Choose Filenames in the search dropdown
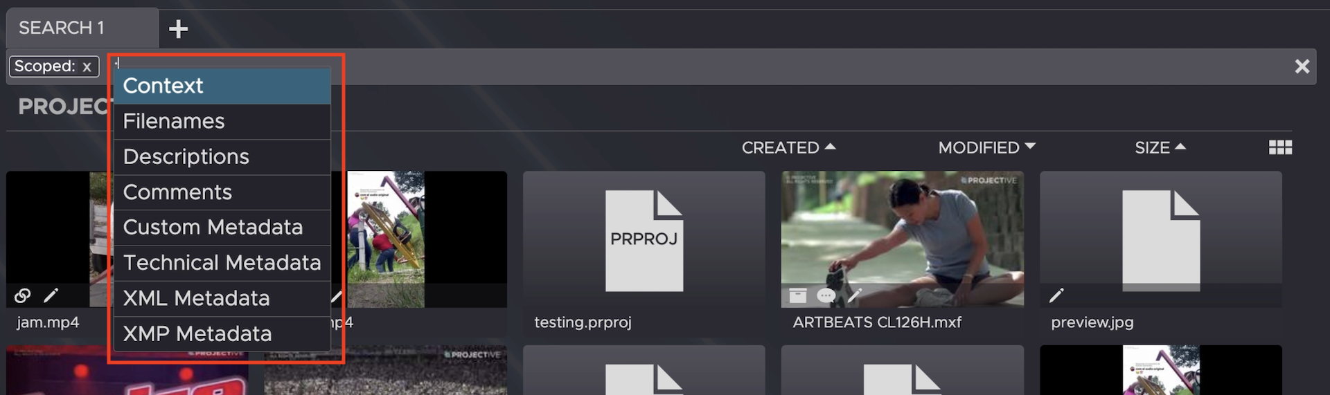The image size is (1330, 395). click(x=222, y=121)
